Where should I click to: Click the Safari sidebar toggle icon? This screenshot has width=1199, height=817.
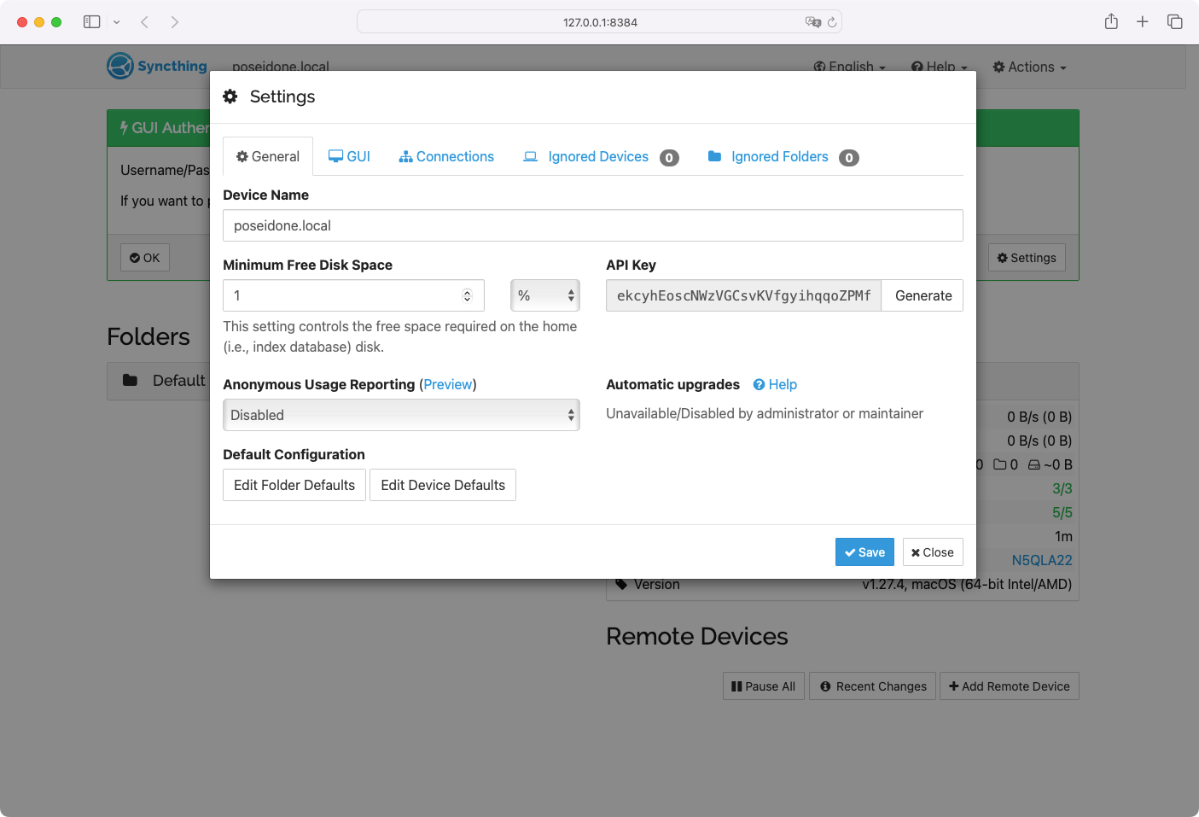tap(92, 22)
